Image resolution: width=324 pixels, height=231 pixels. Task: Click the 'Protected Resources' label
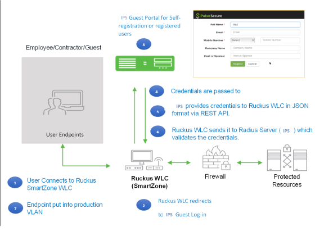pos(287,180)
